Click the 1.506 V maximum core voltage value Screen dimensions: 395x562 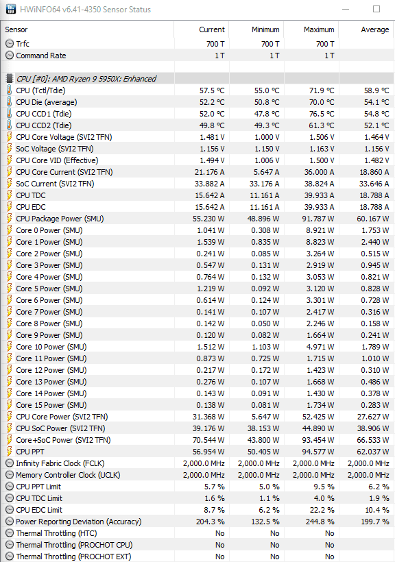[322, 137]
